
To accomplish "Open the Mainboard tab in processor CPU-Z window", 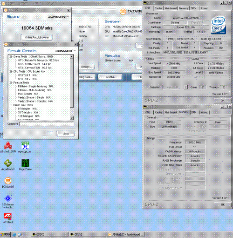I will pyautogui.click(x=171, y=8).
